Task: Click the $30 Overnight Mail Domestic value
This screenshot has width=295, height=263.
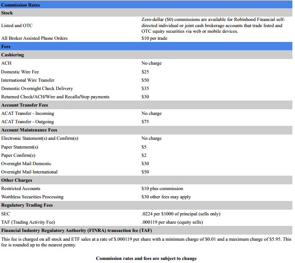Action: [145, 164]
